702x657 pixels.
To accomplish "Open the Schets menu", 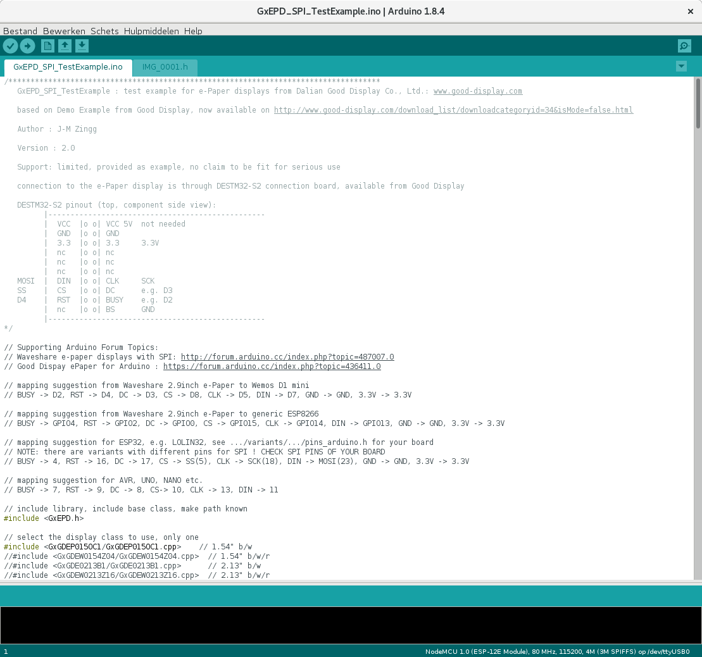I will click(x=105, y=31).
